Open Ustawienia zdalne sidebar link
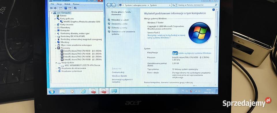277x113 pixels. 119,24
